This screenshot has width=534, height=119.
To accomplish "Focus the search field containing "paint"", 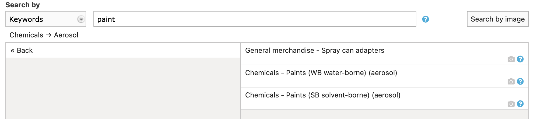I will [255, 19].
